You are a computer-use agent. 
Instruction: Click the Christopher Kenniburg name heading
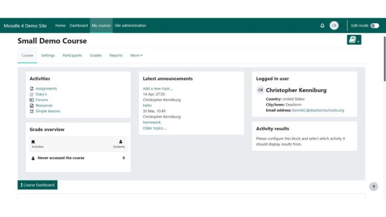coord(296,90)
